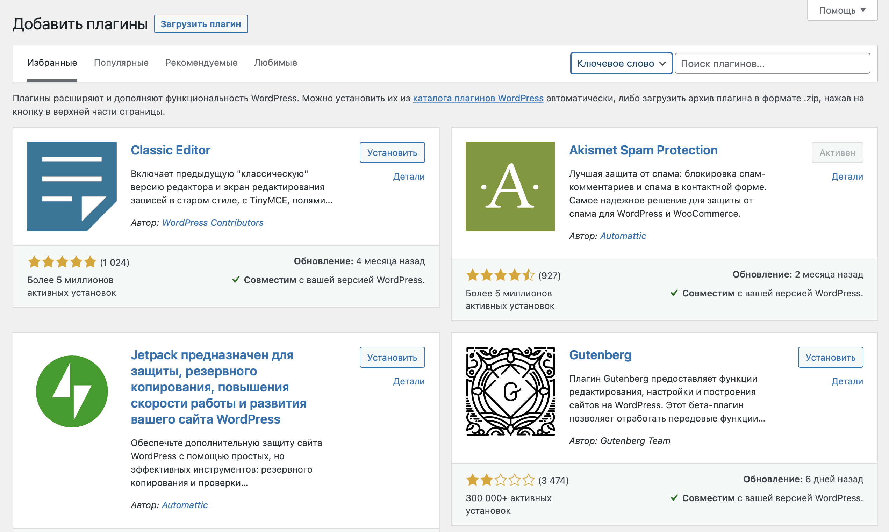
Task: Open the Jetpack plugin title link
Action: (218, 387)
